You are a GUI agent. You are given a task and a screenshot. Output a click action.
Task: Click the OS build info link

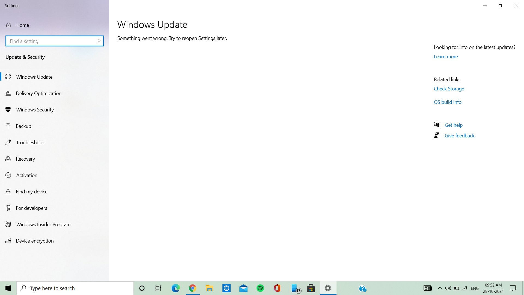click(x=448, y=102)
